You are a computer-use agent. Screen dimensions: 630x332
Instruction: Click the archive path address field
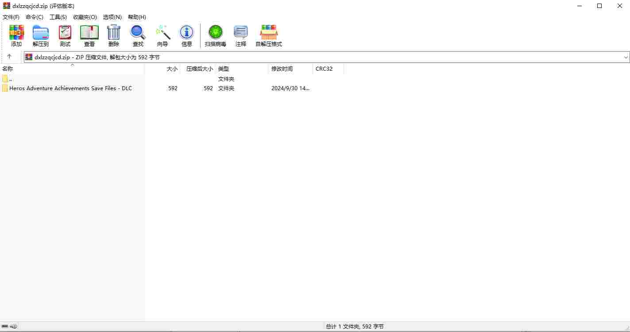[327, 57]
